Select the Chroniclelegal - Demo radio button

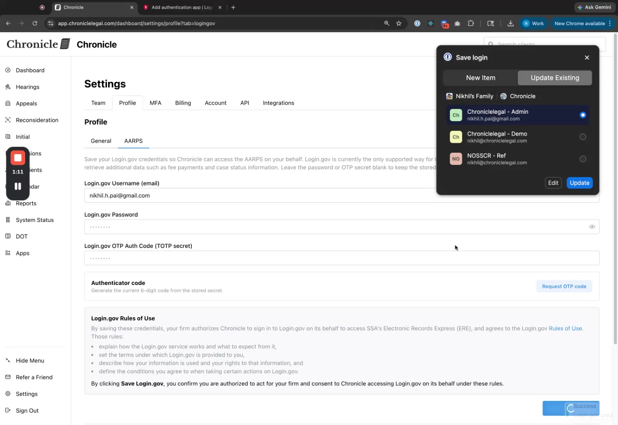click(x=583, y=137)
